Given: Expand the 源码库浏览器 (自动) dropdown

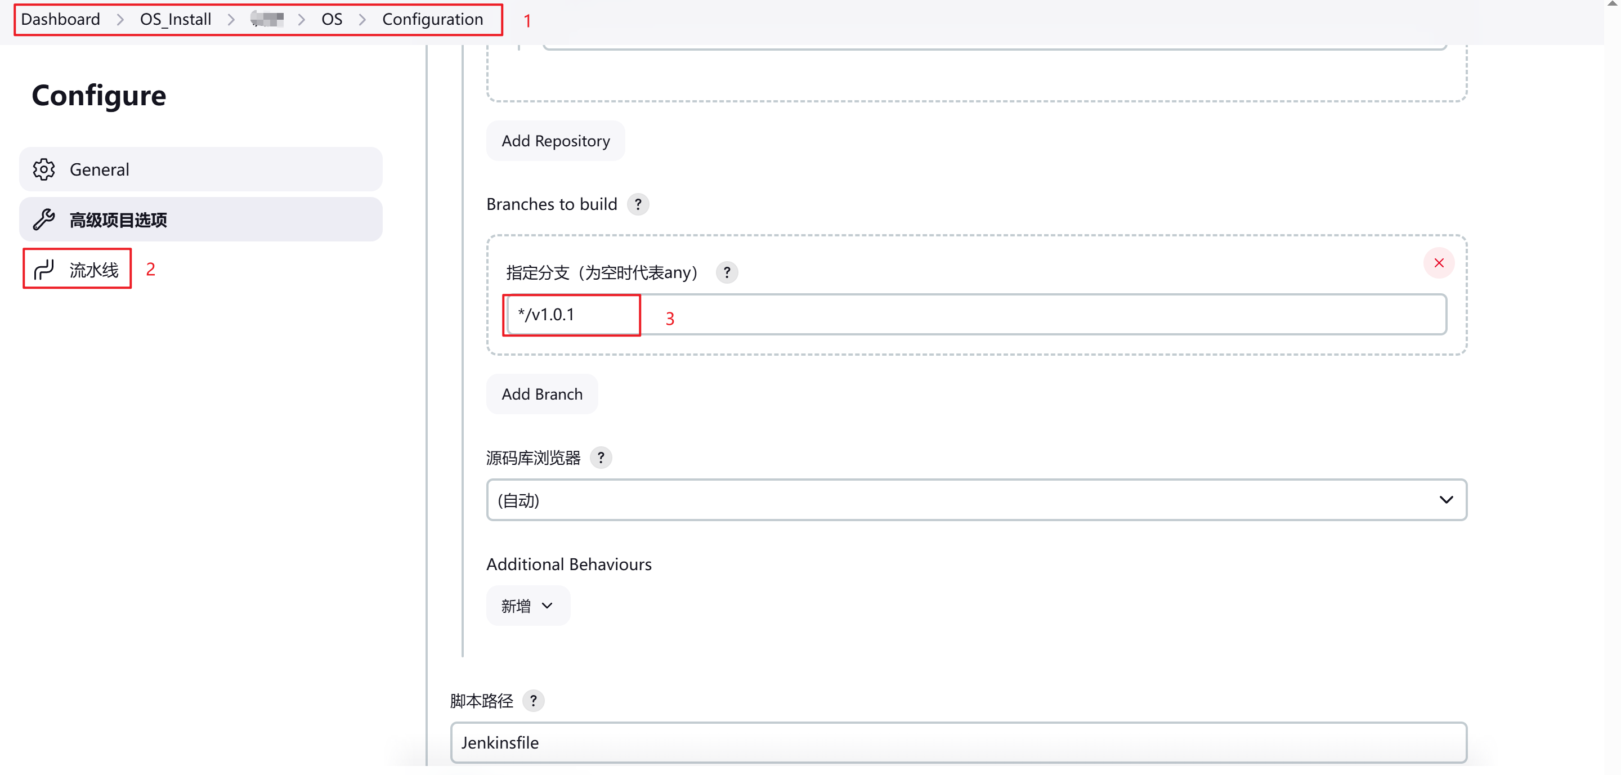Looking at the screenshot, I should click(x=976, y=500).
